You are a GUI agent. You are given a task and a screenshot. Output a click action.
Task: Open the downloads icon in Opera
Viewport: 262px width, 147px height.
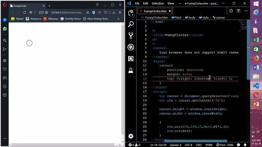pyautogui.click(x=114, y=12)
